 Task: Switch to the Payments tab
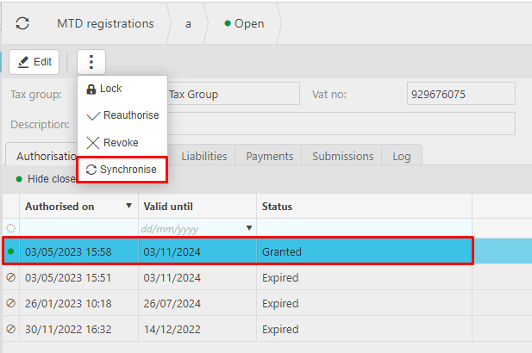tap(269, 156)
